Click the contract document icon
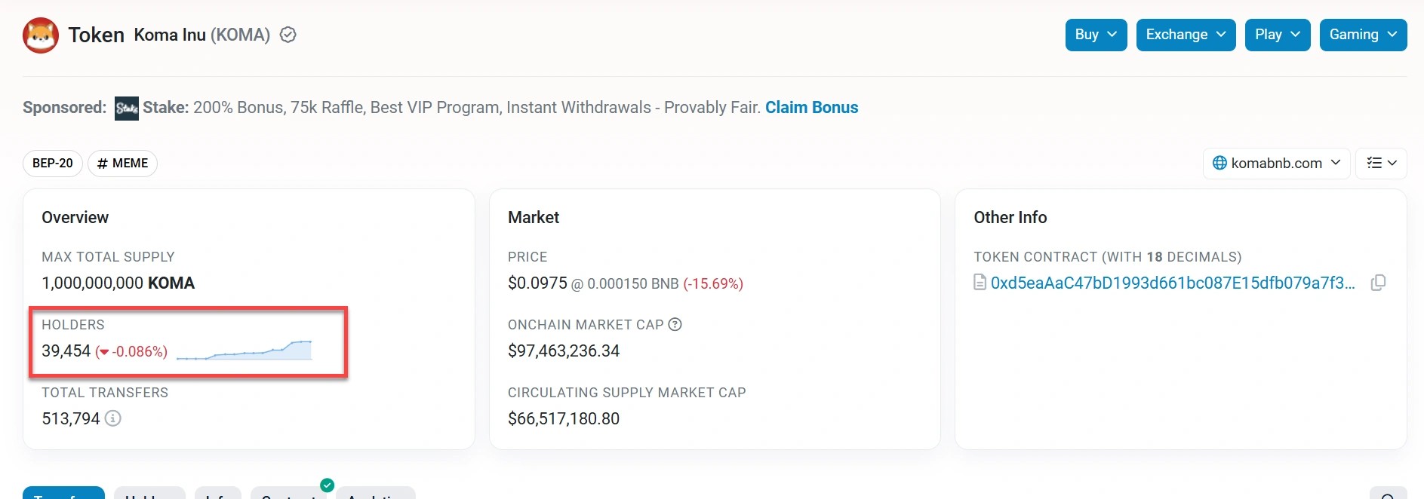Screen dimensions: 1424x499 point(980,283)
